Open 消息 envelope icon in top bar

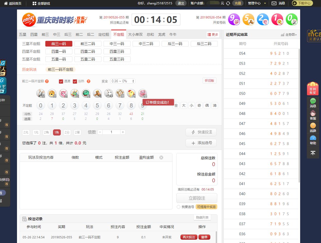[274, 3]
